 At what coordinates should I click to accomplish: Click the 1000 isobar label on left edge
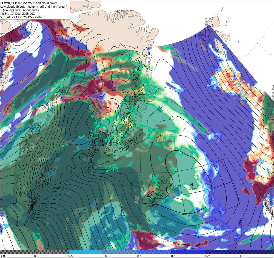click(5, 207)
